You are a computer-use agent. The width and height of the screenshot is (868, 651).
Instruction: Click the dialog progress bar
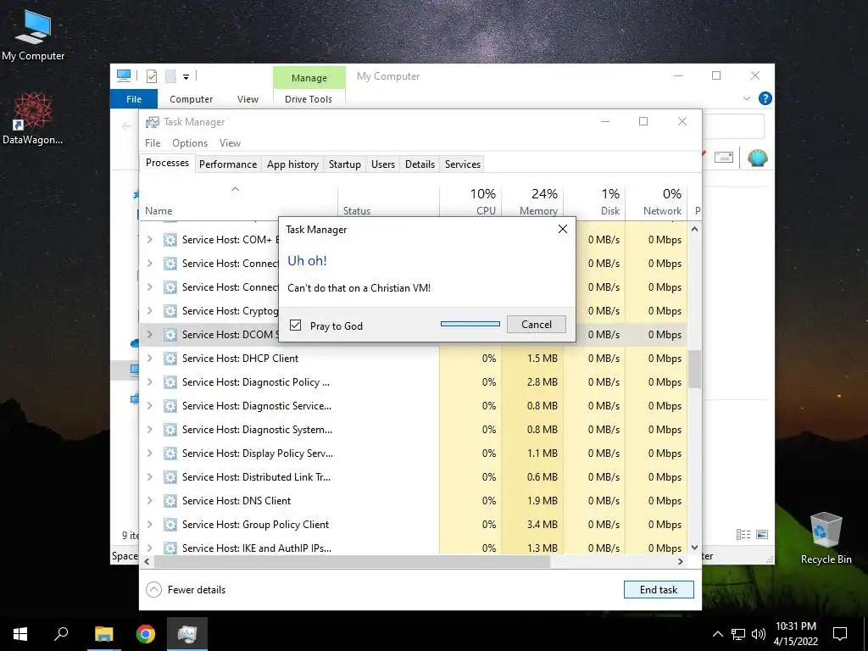pos(470,324)
